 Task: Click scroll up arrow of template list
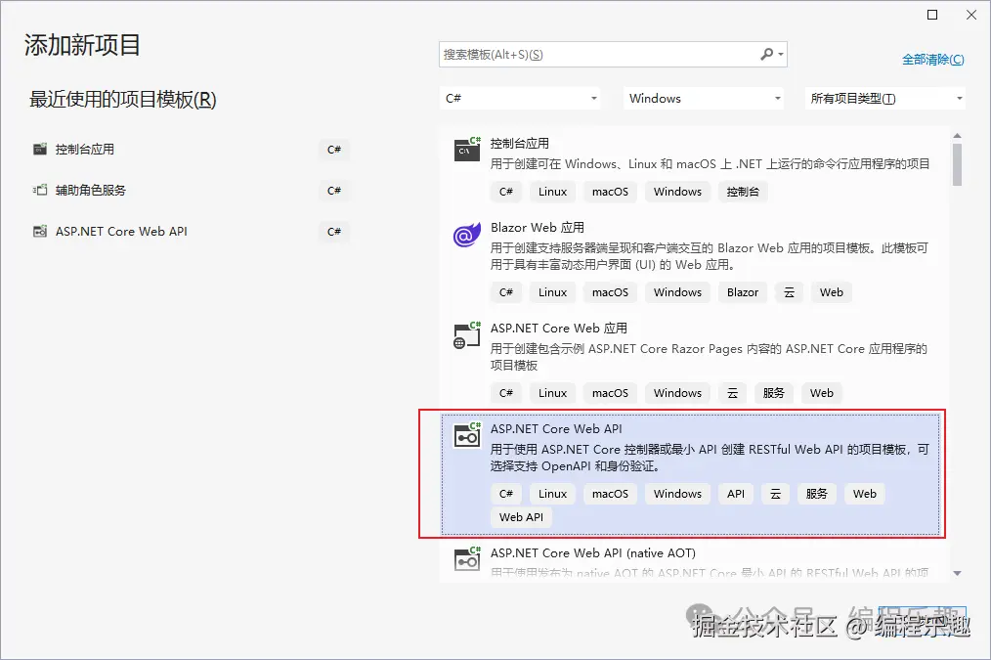[x=958, y=136]
